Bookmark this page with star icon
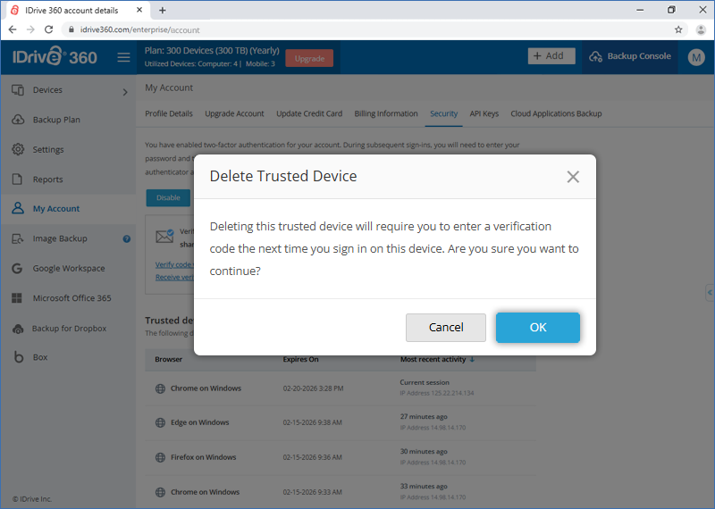 pos(678,29)
